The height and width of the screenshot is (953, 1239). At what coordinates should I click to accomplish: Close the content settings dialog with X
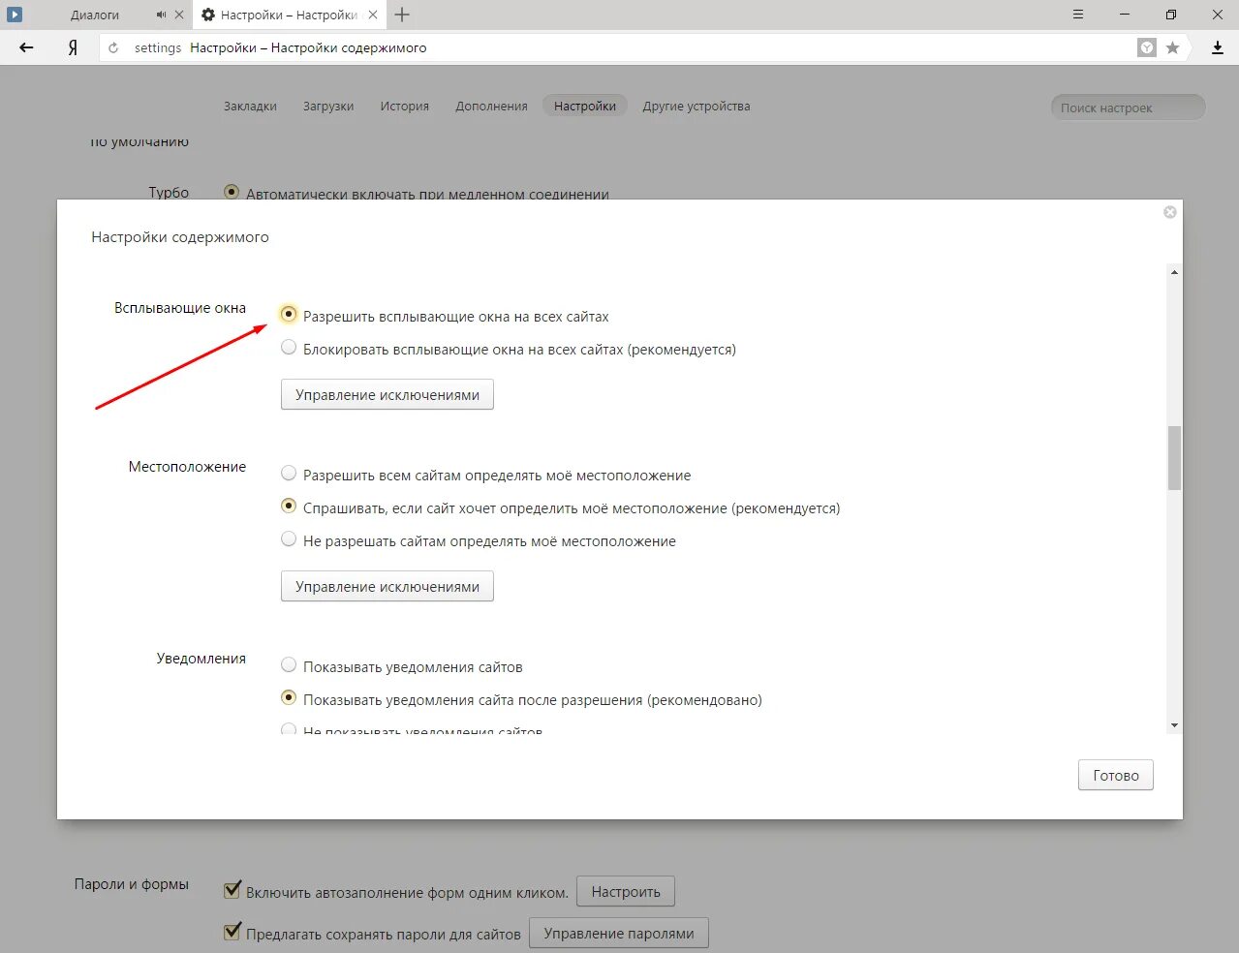tap(1170, 212)
